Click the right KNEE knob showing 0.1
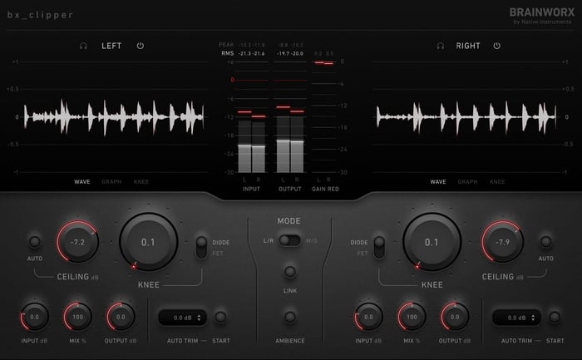The width and height of the screenshot is (582, 360). (x=432, y=242)
